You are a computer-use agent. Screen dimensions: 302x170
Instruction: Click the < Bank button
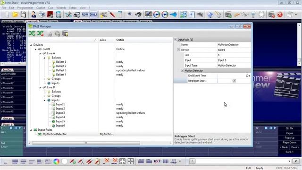coord(284,147)
